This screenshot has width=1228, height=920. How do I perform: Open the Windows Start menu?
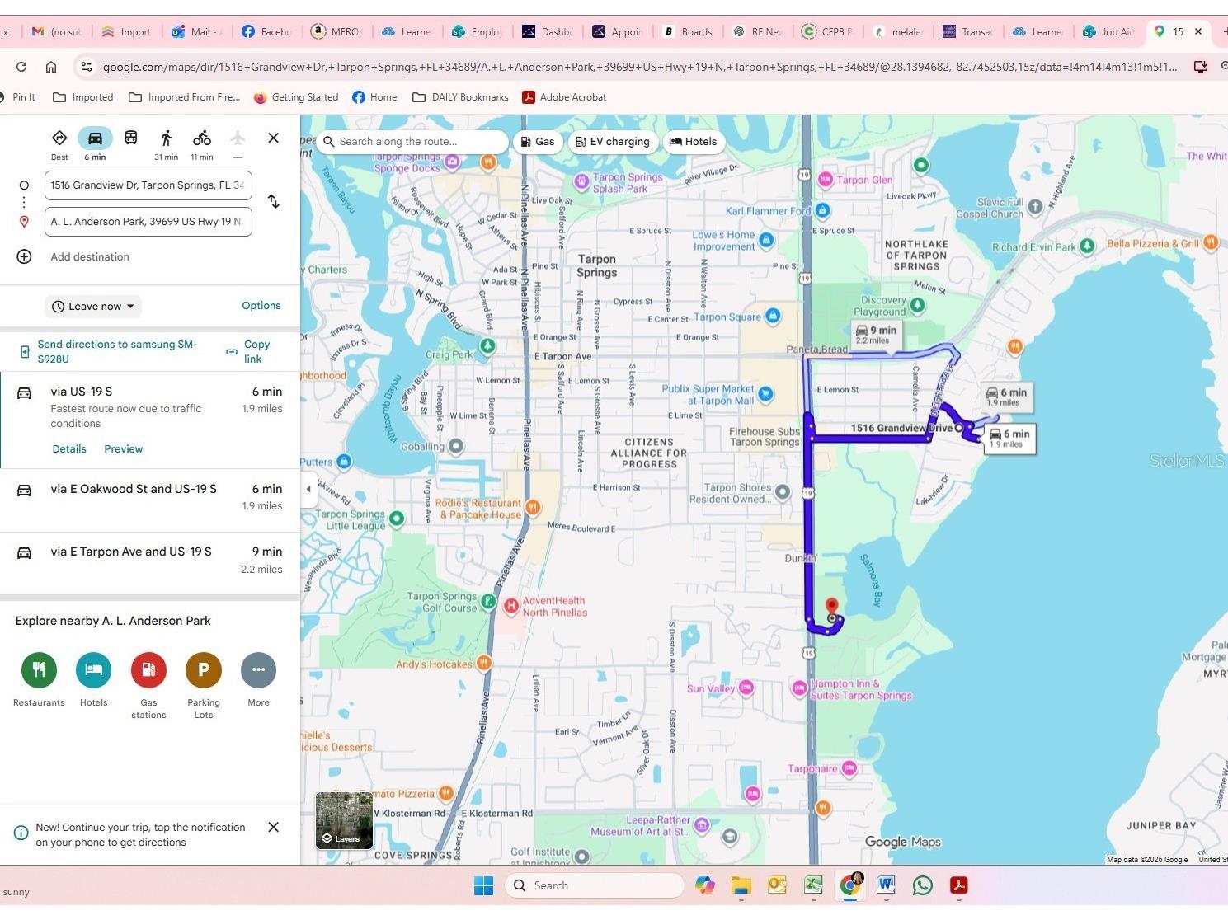click(484, 885)
